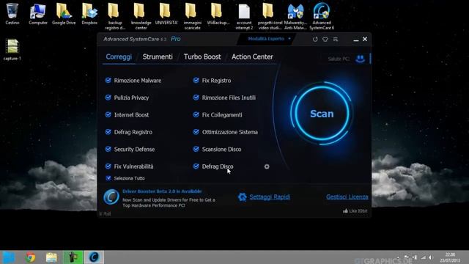Switch to the Strumenti tab
This screenshot has height=264, width=469.
pyautogui.click(x=158, y=56)
